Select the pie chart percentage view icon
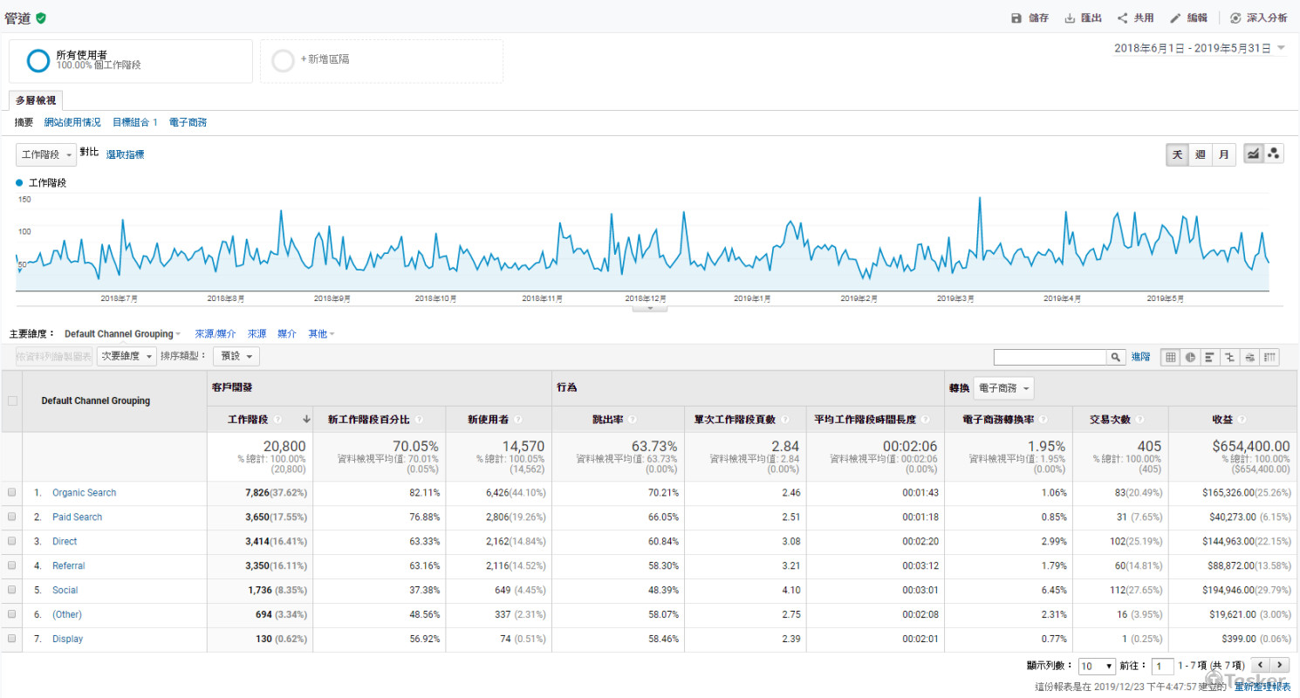This screenshot has width=1300, height=698. coord(1190,357)
